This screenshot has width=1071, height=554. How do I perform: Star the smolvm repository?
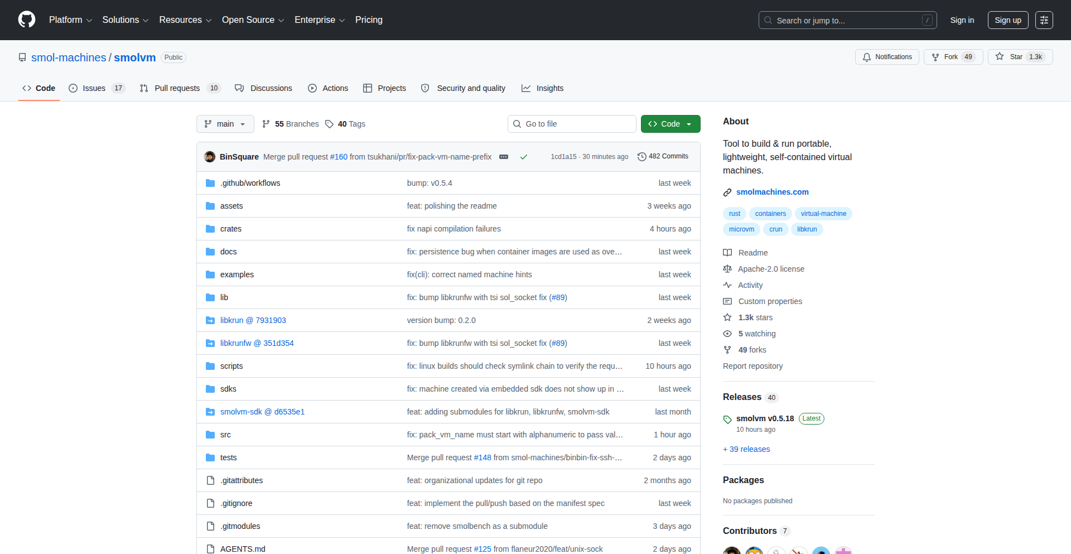(x=1016, y=57)
